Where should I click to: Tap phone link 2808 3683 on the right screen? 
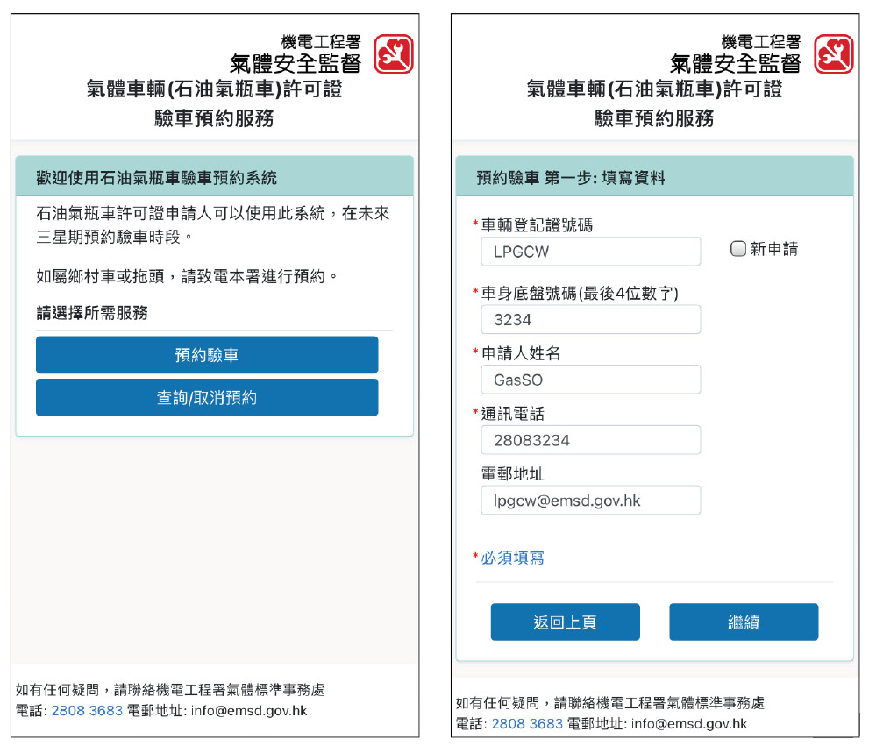527,724
